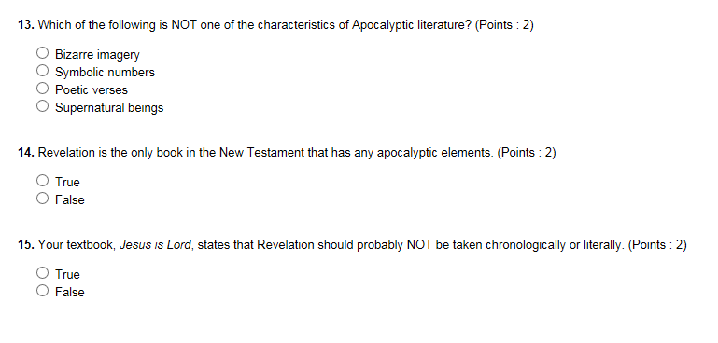
Task: Select True radio for question 14
Action: [x=42, y=181]
